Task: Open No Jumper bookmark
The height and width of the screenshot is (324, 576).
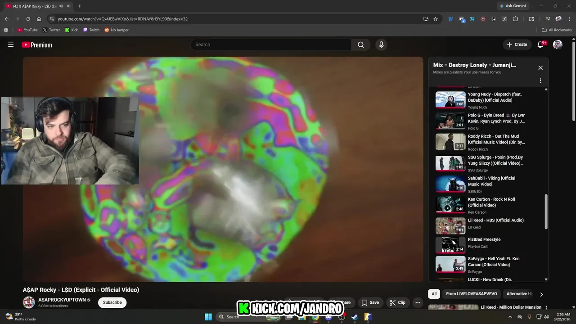Action: (x=117, y=30)
